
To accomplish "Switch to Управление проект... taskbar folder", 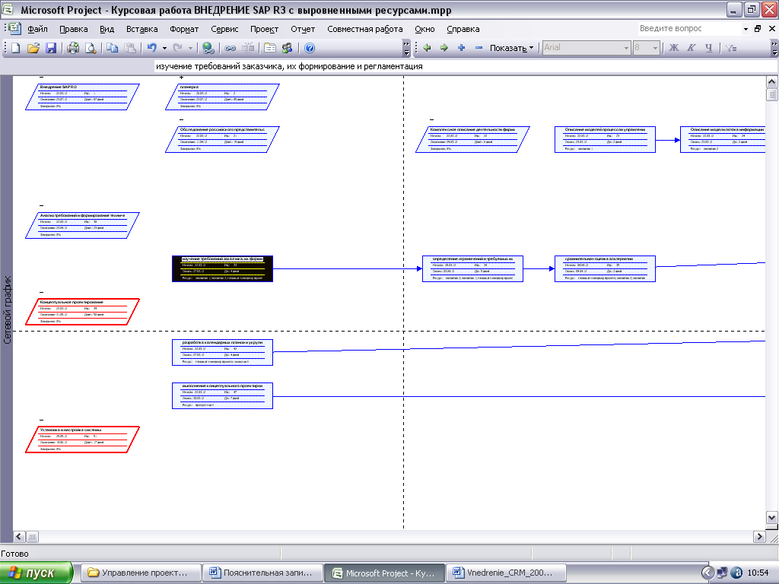I will (x=141, y=573).
